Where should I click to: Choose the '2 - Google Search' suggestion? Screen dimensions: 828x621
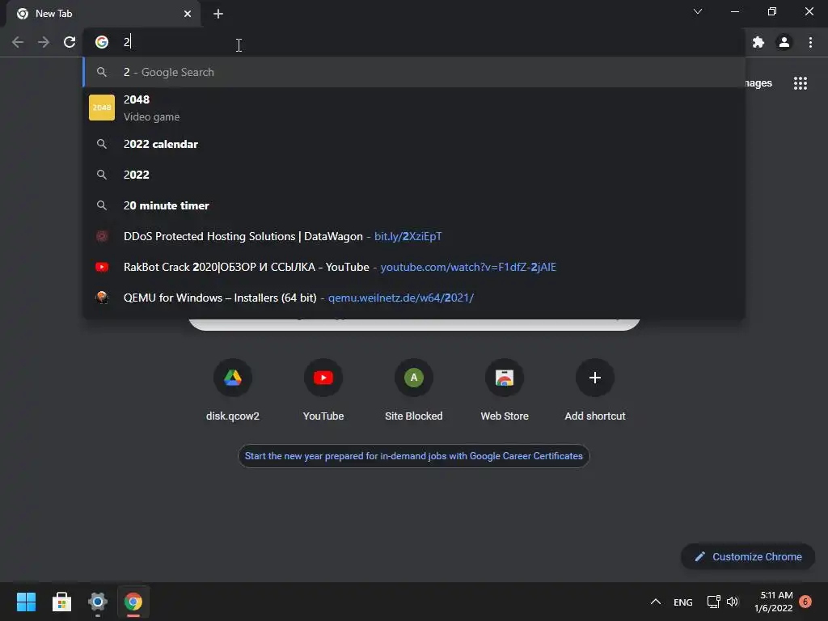(415, 72)
